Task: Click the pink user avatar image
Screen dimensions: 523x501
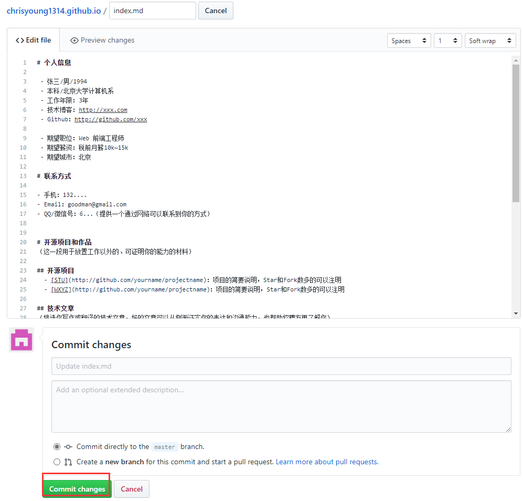Action: 22,340
